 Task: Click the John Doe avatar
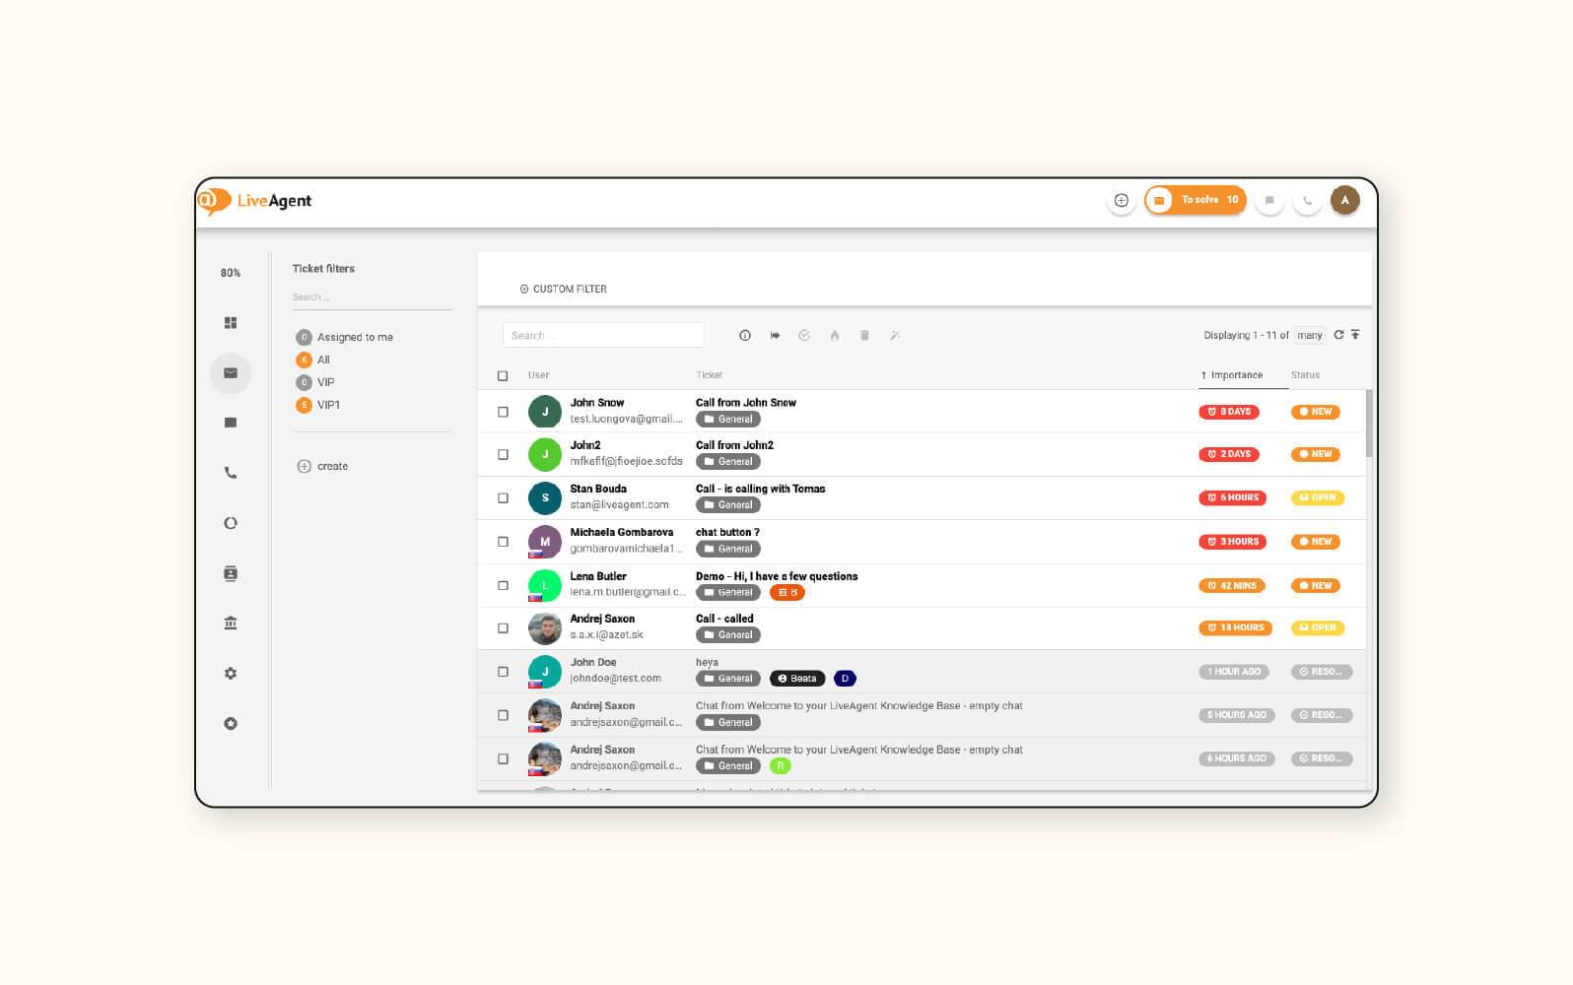coord(545,672)
